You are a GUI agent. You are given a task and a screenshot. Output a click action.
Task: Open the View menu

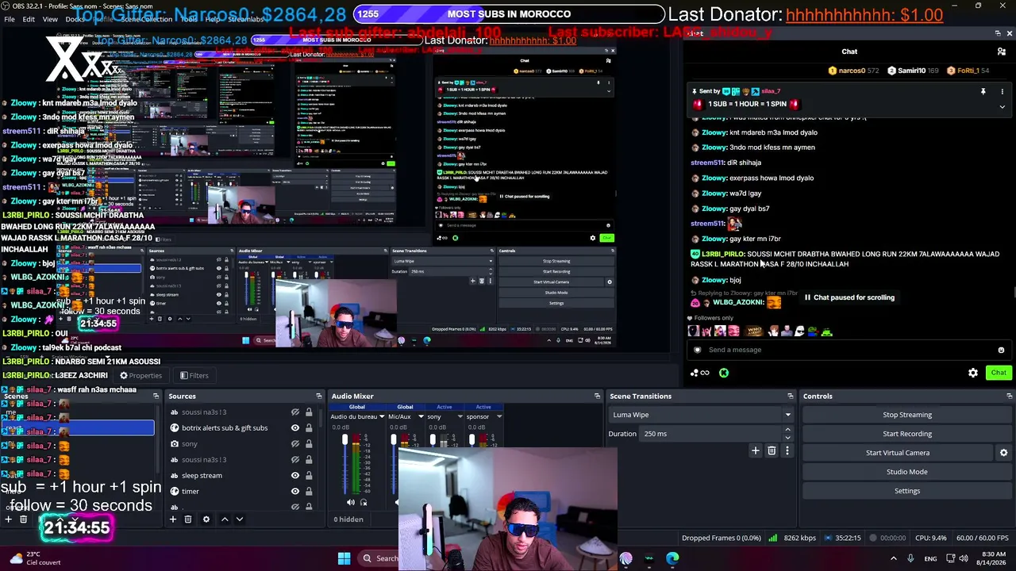pos(50,19)
